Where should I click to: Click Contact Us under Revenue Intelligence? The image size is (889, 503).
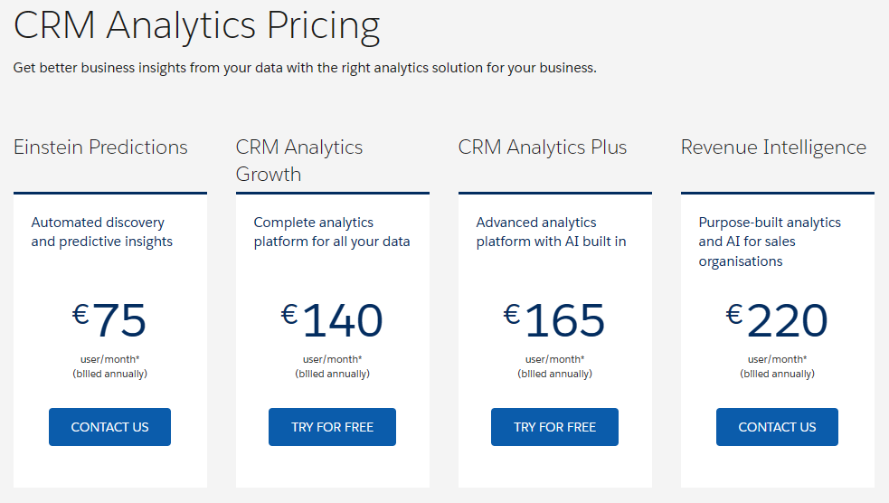[x=777, y=427]
